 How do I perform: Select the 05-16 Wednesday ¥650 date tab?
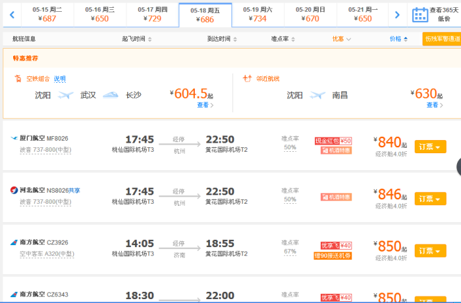pyautogui.click(x=100, y=14)
